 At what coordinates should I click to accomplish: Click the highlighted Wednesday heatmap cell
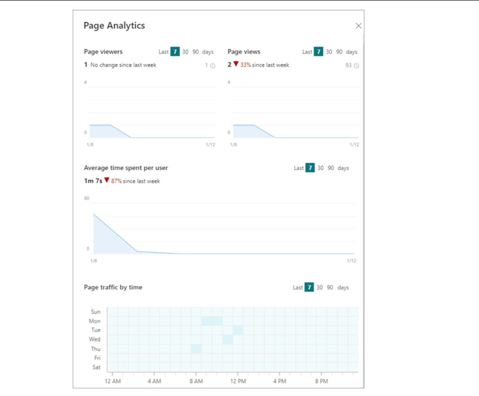point(228,339)
